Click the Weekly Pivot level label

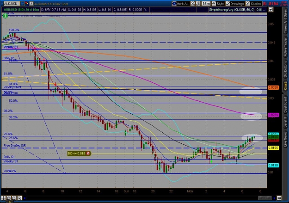coord(12,87)
